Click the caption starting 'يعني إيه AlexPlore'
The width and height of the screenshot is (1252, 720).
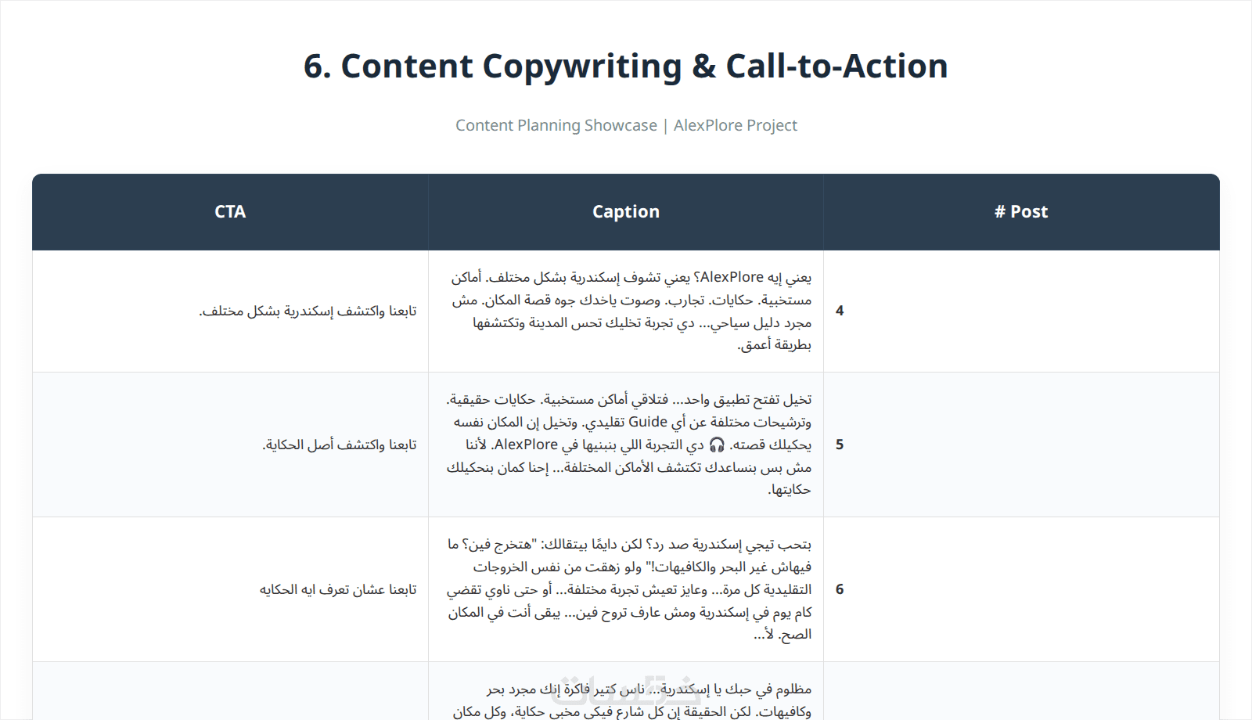[x=631, y=311]
